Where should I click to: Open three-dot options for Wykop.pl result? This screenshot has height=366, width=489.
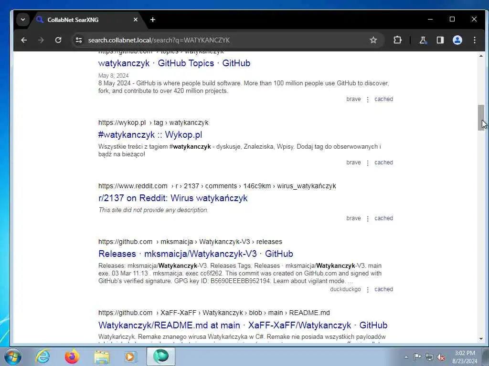[368, 163]
